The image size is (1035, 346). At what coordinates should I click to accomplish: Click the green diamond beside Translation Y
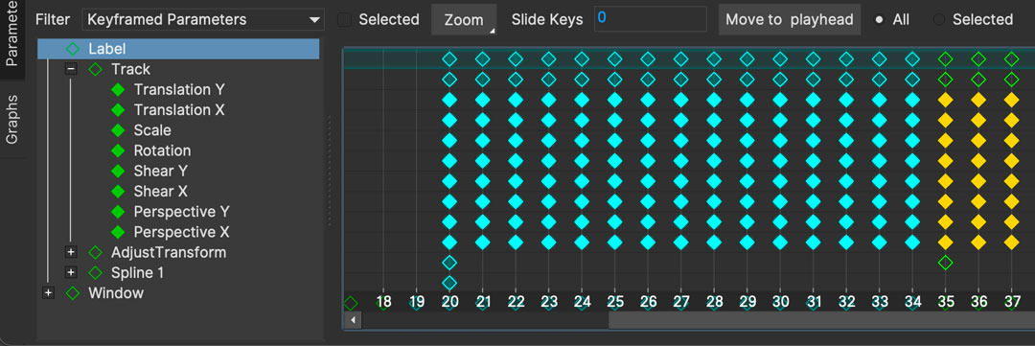118,90
